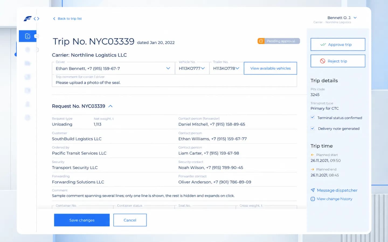Click Pacific Transit Services LLC
The height and width of the screenshot is (242, 388).
tap(79, 153)
